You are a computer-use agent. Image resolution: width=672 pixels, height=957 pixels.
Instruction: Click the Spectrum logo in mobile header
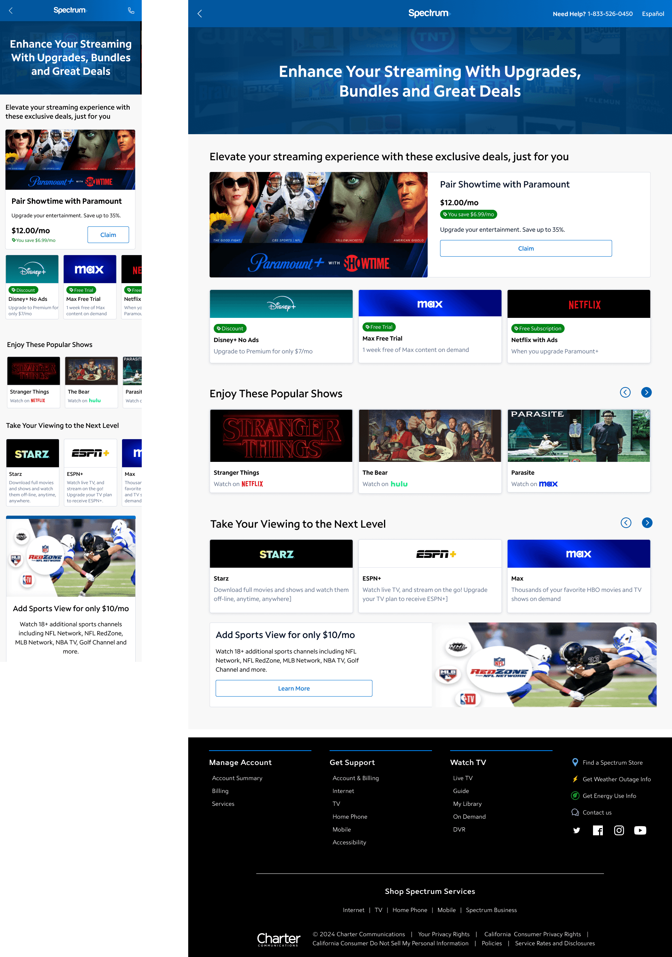click(x=70, y=10)
